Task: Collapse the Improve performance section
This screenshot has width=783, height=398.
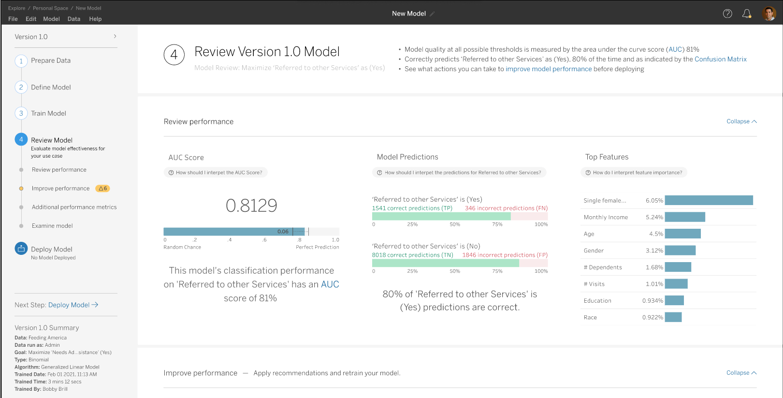Action: 741,373
